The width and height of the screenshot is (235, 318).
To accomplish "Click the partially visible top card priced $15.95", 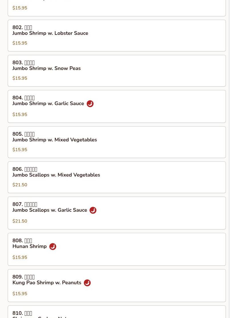I will (x=117, y=8).
